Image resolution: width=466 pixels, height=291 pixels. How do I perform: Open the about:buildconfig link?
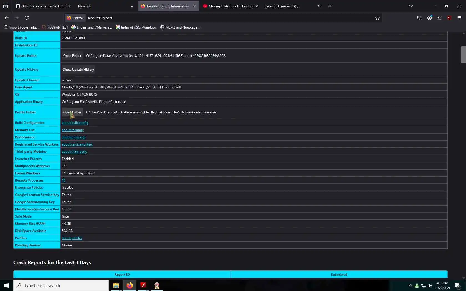coord(75,123)
